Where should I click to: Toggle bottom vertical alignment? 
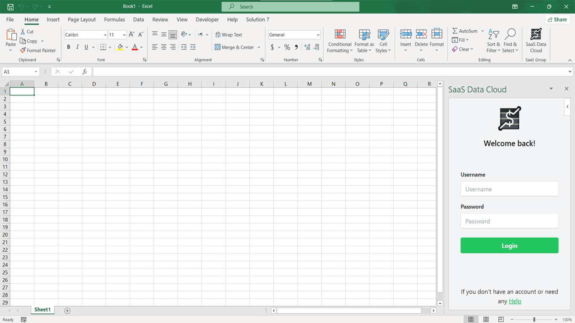click(x=173, y=35)
